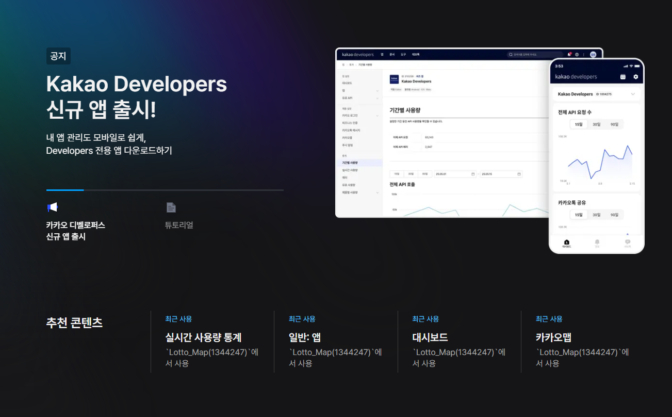Open the 실시간 사용량 통계 recommended card

pyautogui.click(x=212, y=341)
